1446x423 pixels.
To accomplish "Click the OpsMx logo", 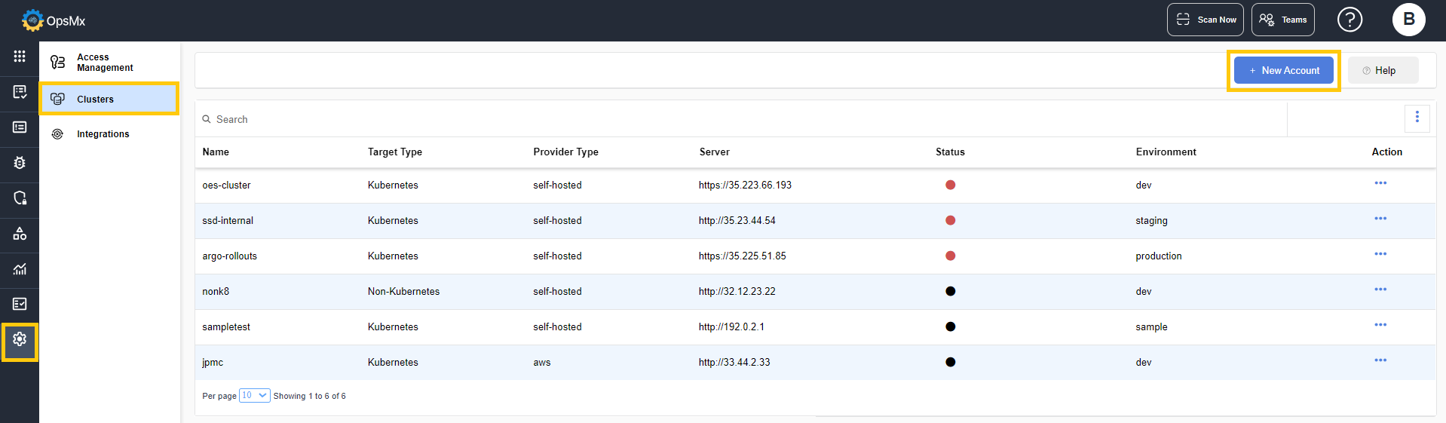I will pyautogui.click(x=54, y=20).
